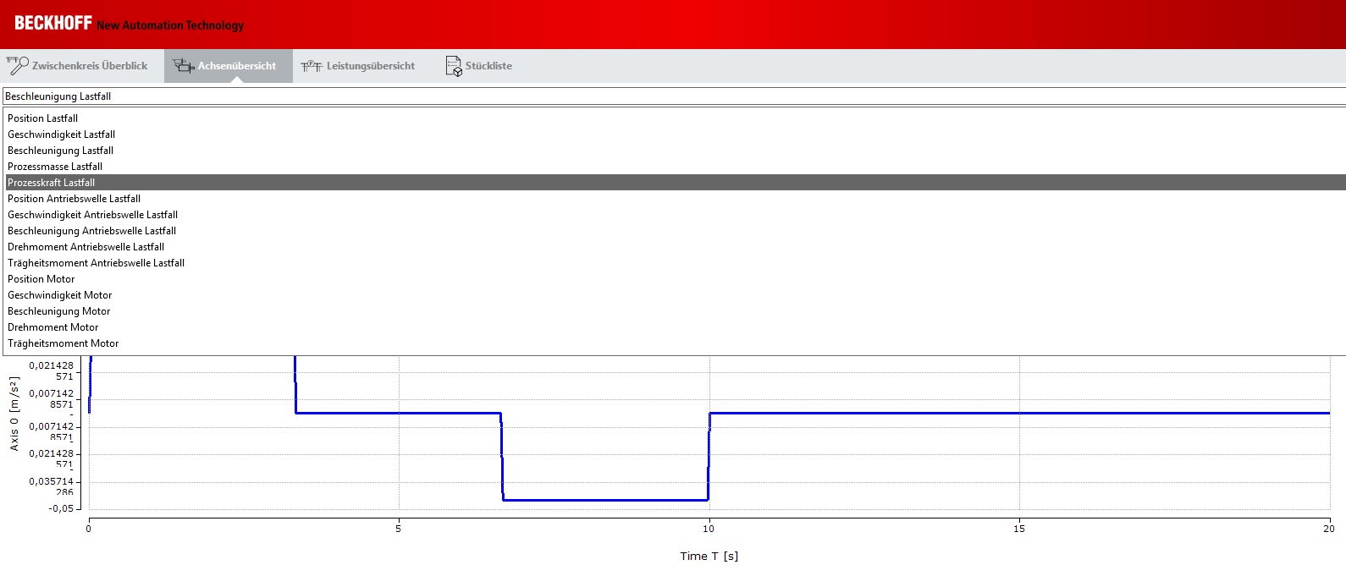Select the Prozessmasse Lastfall entry
This screenshot has height=587, width=1346.
click(x=676, y=167)
